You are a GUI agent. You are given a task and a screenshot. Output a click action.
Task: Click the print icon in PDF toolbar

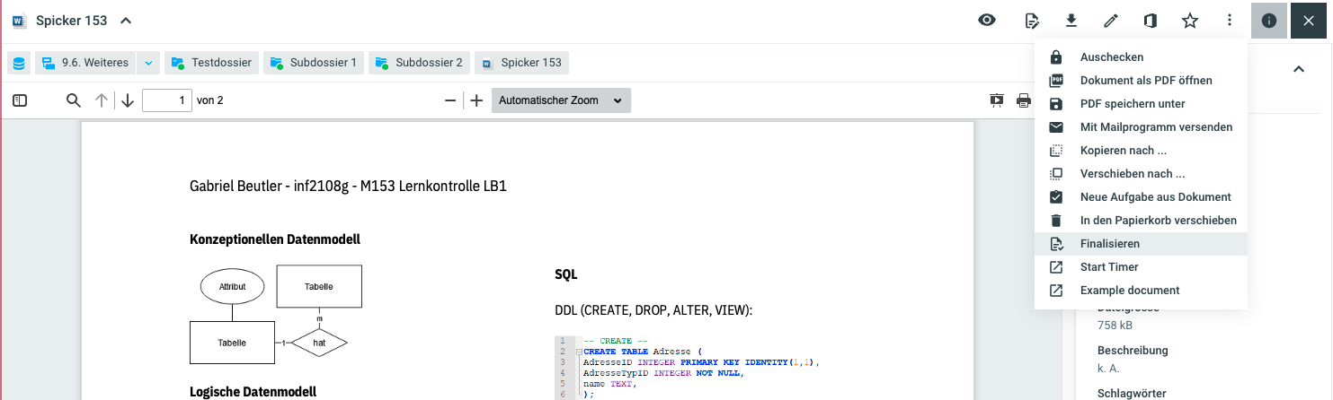click(x=1023, y=100)
